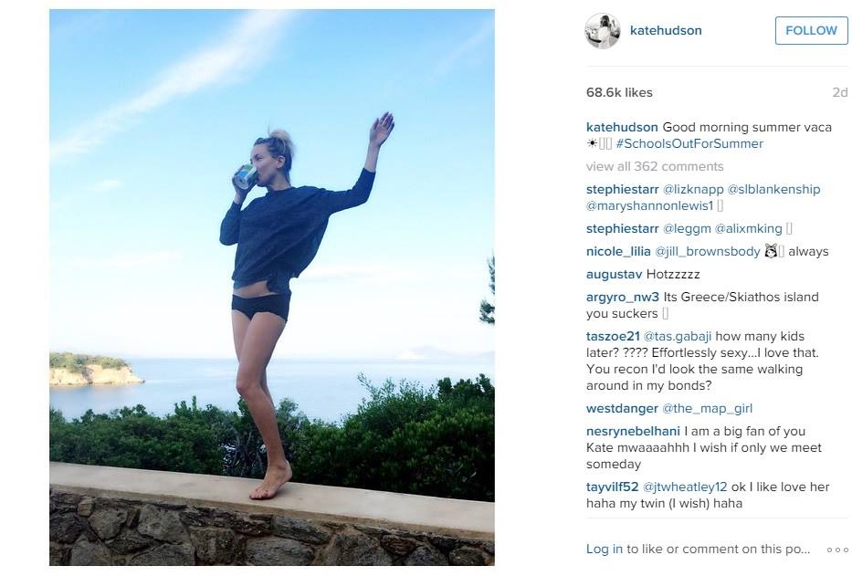Click the FOLLOW button
Viewport: 852px width, 576px height.
[811, 30]
